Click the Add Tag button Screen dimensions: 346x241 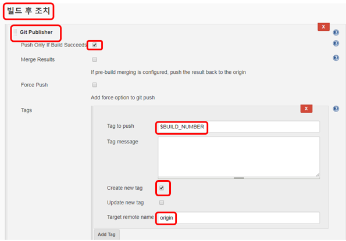point(106,235)
